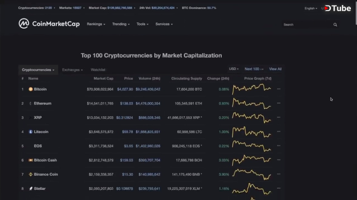Click the DTube play logo
The width and height of the screenshot is (357, 200).
pyautogui.click(x=327, y=8)
